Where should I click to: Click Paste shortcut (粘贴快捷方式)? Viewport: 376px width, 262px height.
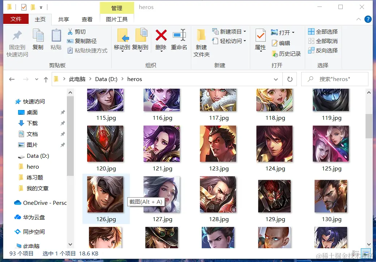coord(87,50)
